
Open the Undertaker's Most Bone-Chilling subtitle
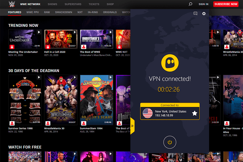click(x=96, y=55)
